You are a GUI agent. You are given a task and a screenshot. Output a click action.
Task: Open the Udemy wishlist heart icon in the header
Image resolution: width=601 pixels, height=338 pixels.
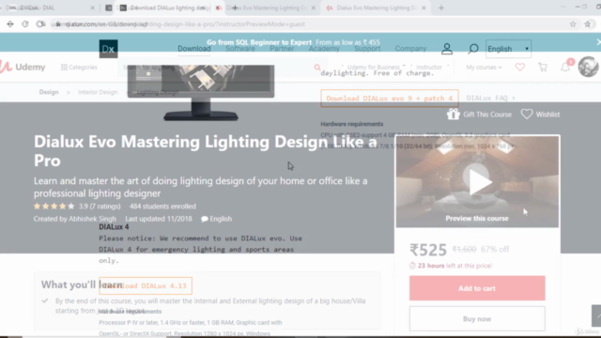519,68
